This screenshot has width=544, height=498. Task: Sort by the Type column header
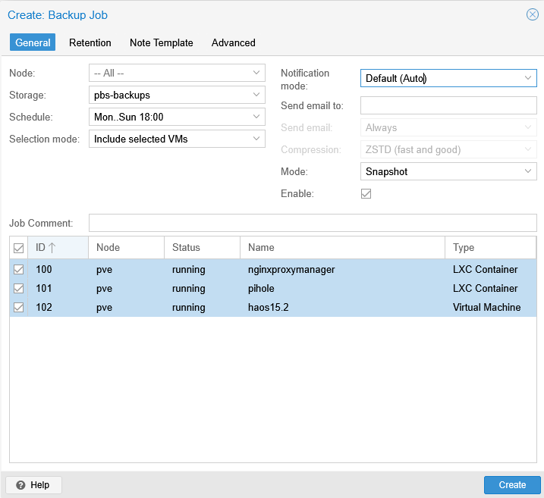pyautogui.click(x=491, y=247)
